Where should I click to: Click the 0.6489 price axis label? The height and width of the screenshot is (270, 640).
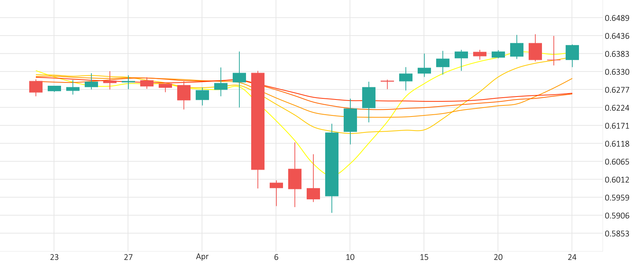coord(617,18)
